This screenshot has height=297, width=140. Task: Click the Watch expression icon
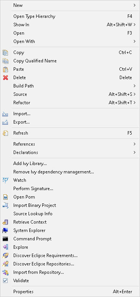(5, 180)
